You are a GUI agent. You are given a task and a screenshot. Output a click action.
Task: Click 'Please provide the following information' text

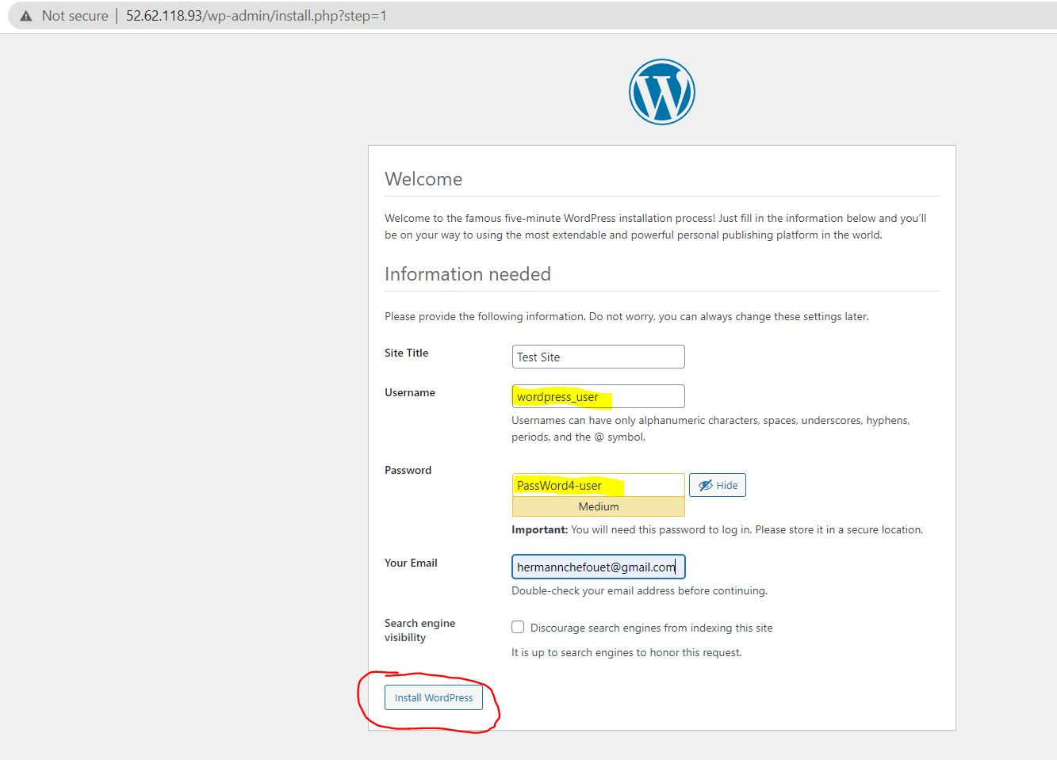click(626, 316)
